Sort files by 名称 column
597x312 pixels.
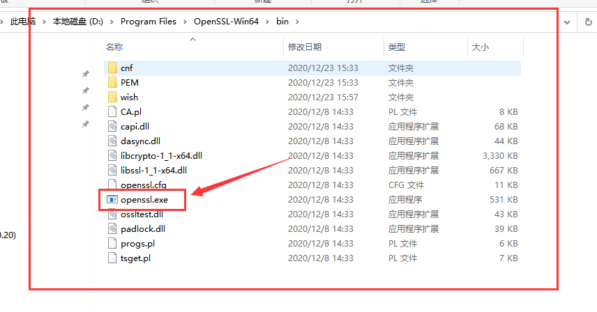coord(114,47)
